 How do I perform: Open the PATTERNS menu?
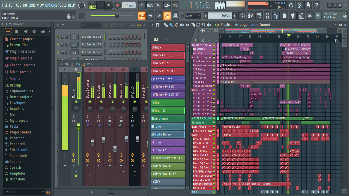point(29,5)
